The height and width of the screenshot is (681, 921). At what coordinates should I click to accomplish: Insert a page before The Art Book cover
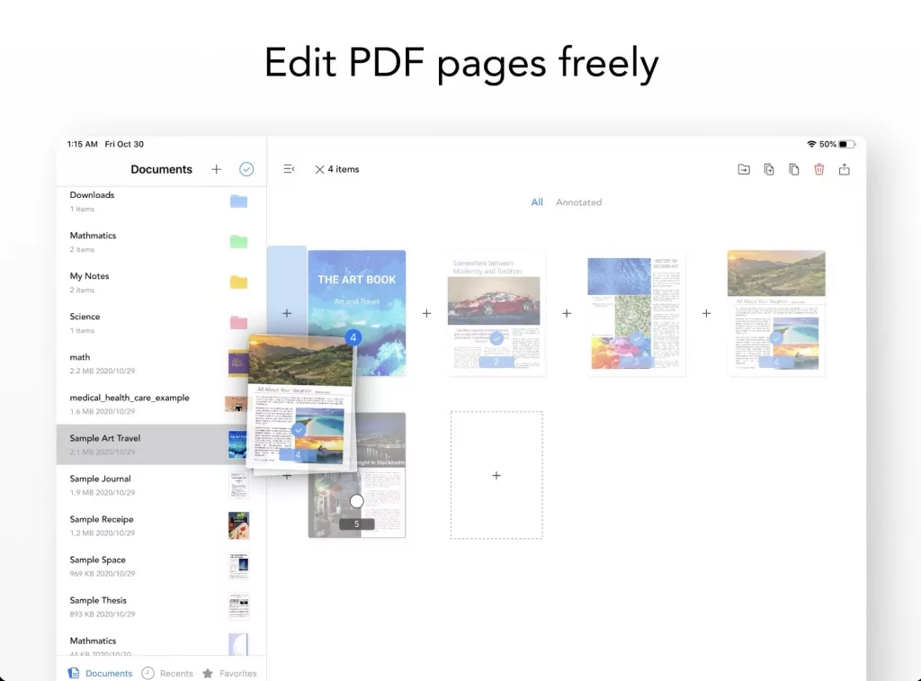pos(287,313)
